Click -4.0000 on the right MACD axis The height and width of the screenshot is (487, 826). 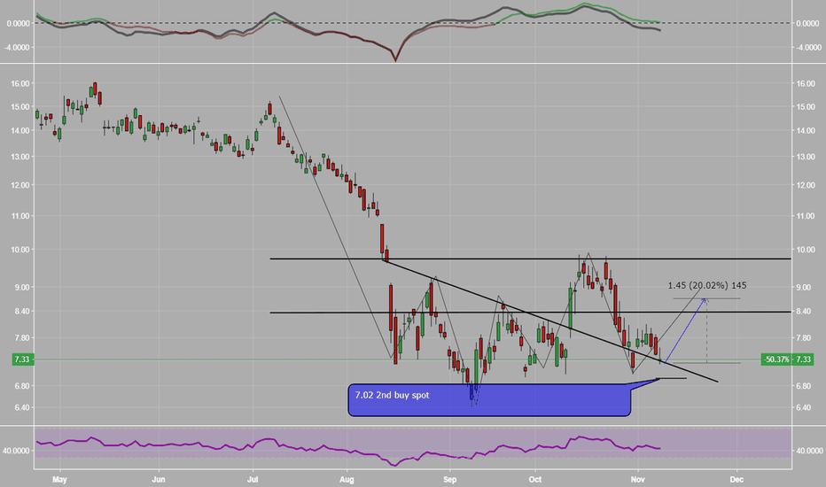(x=808, y=48)
